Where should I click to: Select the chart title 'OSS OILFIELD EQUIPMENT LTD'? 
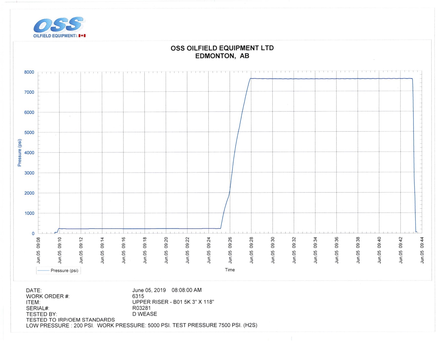pos(222,48)
